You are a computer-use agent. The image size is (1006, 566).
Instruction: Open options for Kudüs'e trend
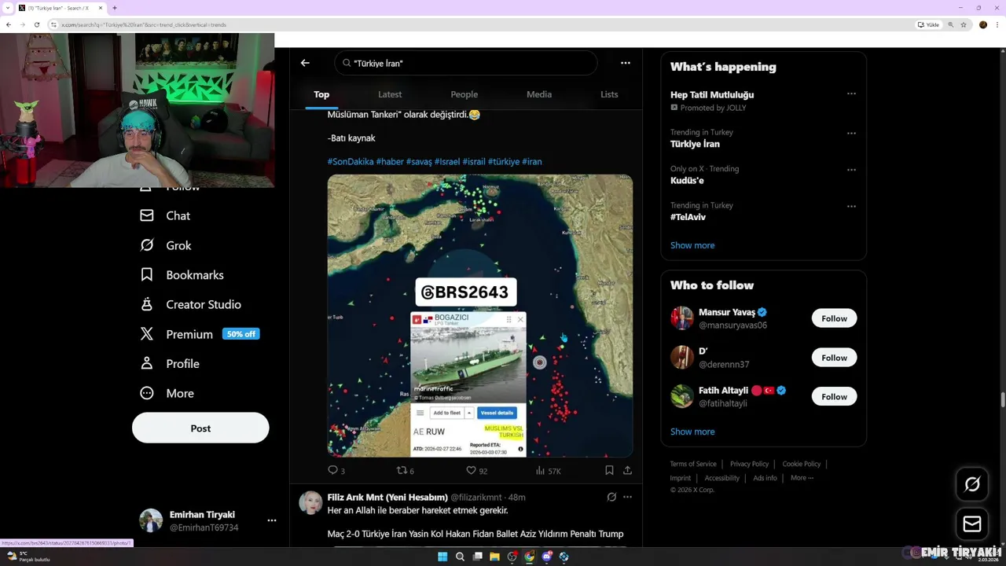(851, 169)
